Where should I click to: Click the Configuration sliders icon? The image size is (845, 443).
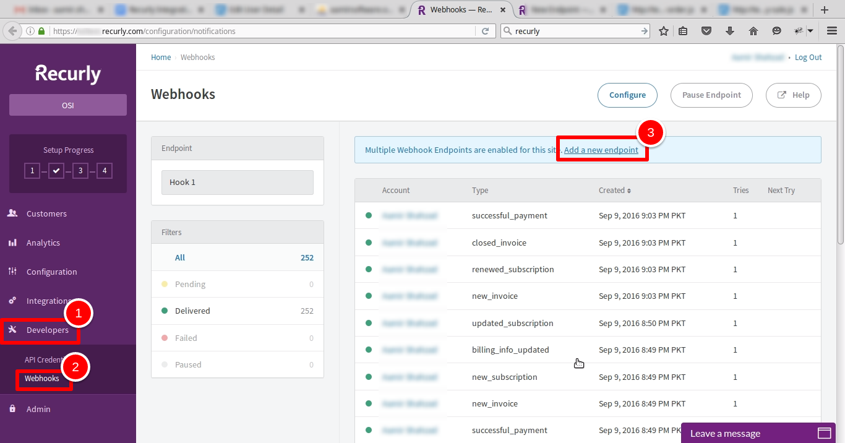[12, 272]
